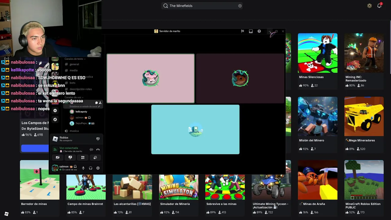Click the light blue participant tile
Screen dimensions: 391x220
pyautogui.click(x=195, y=130)
